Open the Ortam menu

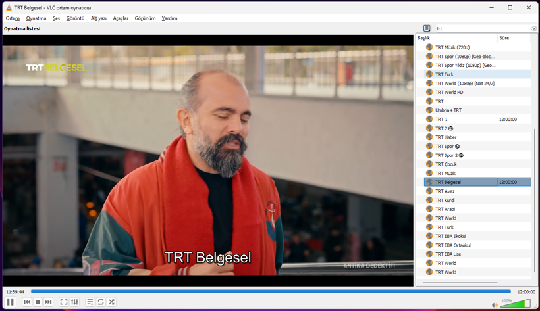point(13,18)
